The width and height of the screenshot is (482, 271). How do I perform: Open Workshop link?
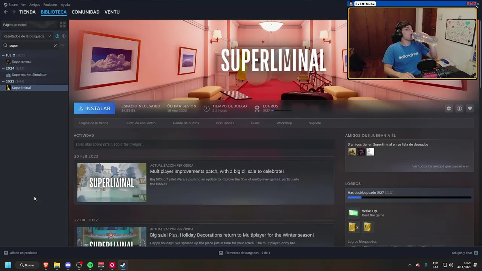click(x=284, y=123)
